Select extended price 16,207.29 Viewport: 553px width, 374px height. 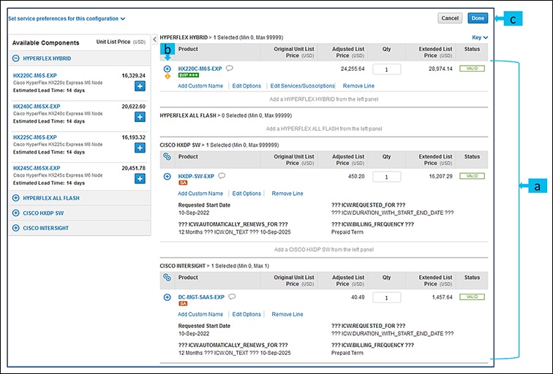[440, 176]
